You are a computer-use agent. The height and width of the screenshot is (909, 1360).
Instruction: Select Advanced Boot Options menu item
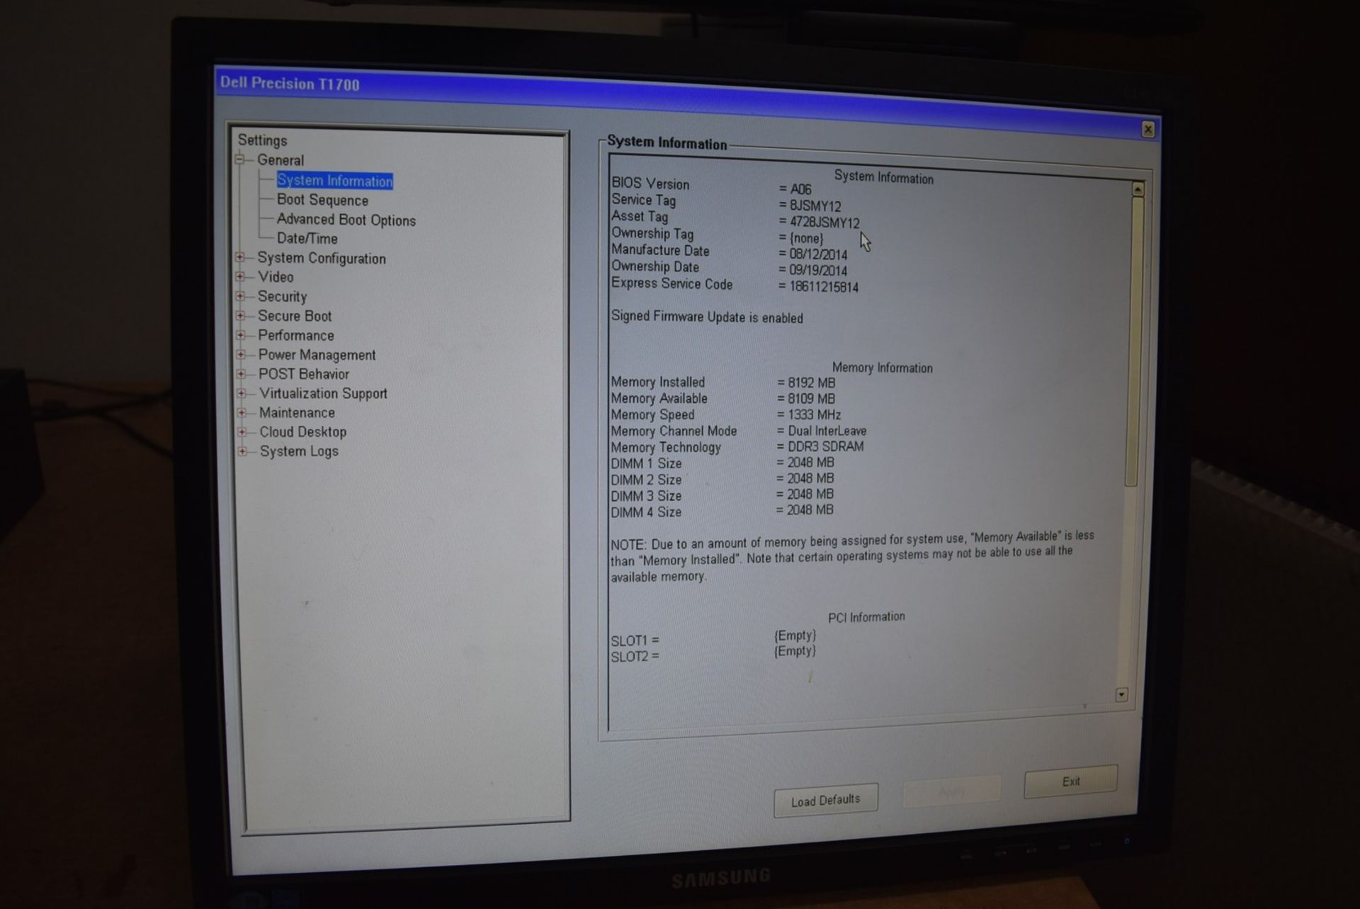pos(345,219)
